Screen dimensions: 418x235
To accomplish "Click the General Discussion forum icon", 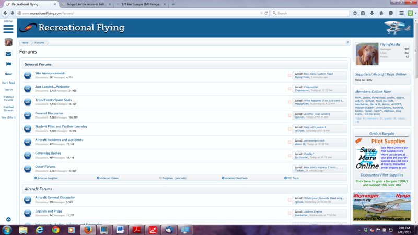I will 28,115.
